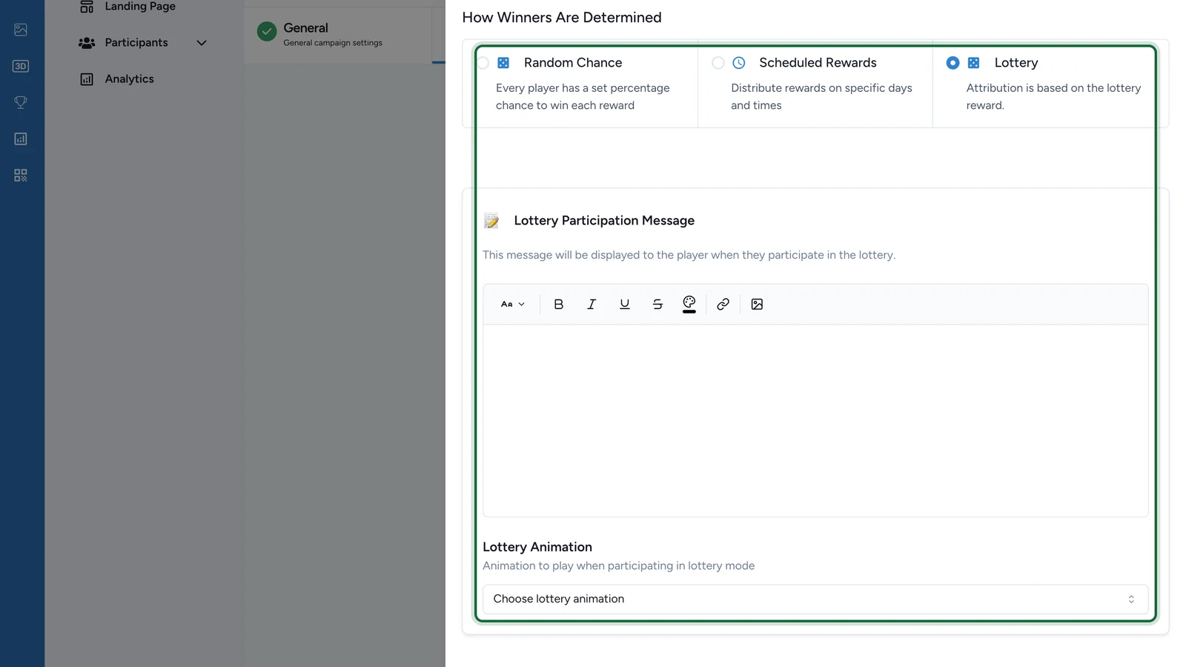1186x667 pixels.
Task: Apply strikethrough formatting in message editor
Action: 657,304
